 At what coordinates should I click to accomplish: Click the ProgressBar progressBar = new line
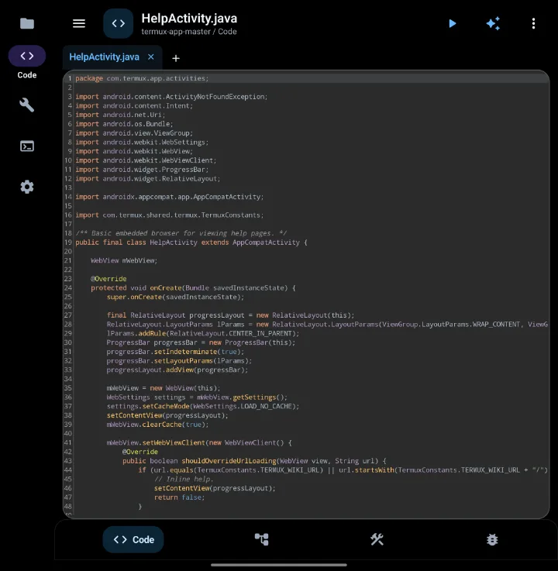[201, 342]
